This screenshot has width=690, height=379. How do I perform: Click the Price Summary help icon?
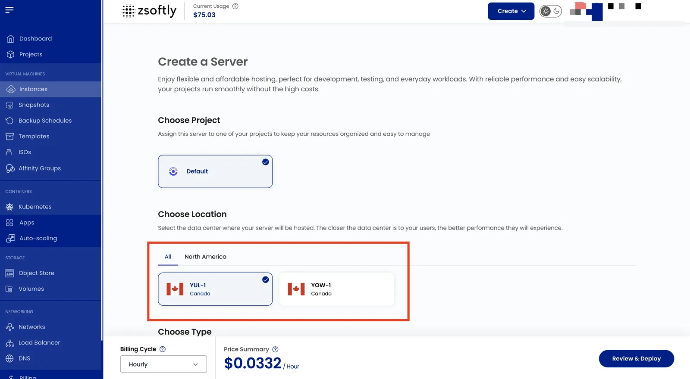click(x=275, y=349)
